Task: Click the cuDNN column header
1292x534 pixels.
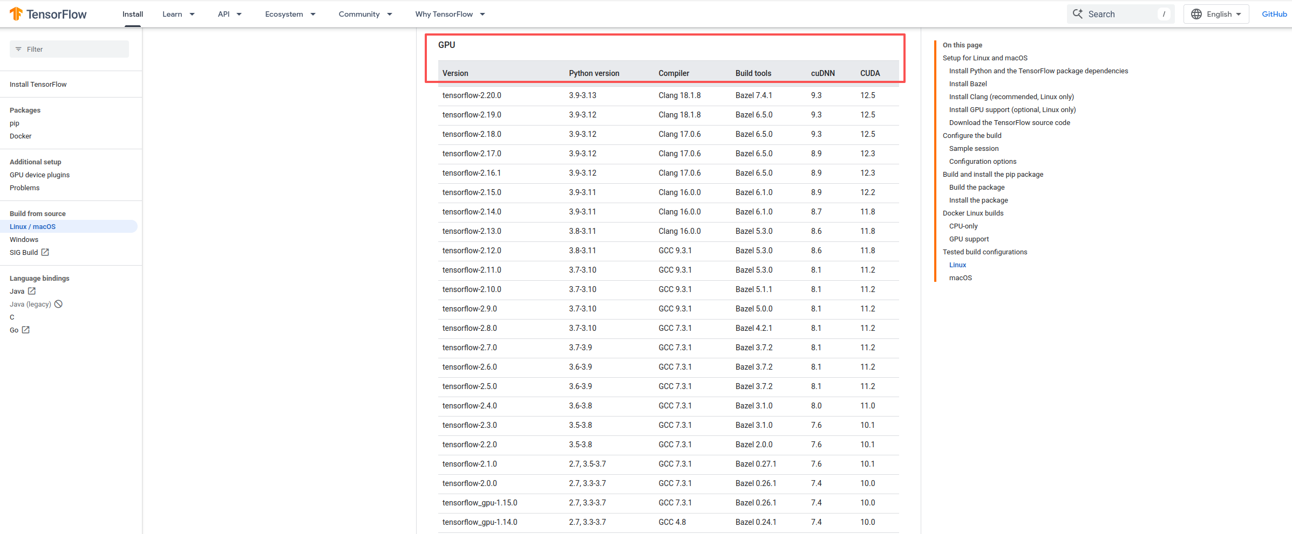Action: click(822, 73)
